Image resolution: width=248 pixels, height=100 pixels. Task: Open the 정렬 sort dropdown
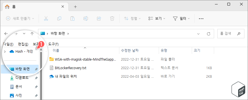(x=132, y=18)
